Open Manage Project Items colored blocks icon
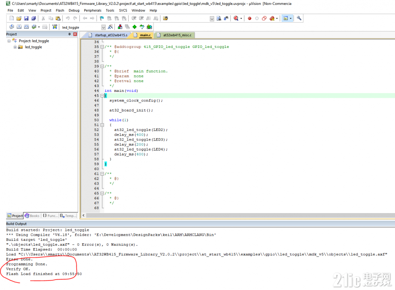This screenshot has height=290, width=395. coord(120,27)
